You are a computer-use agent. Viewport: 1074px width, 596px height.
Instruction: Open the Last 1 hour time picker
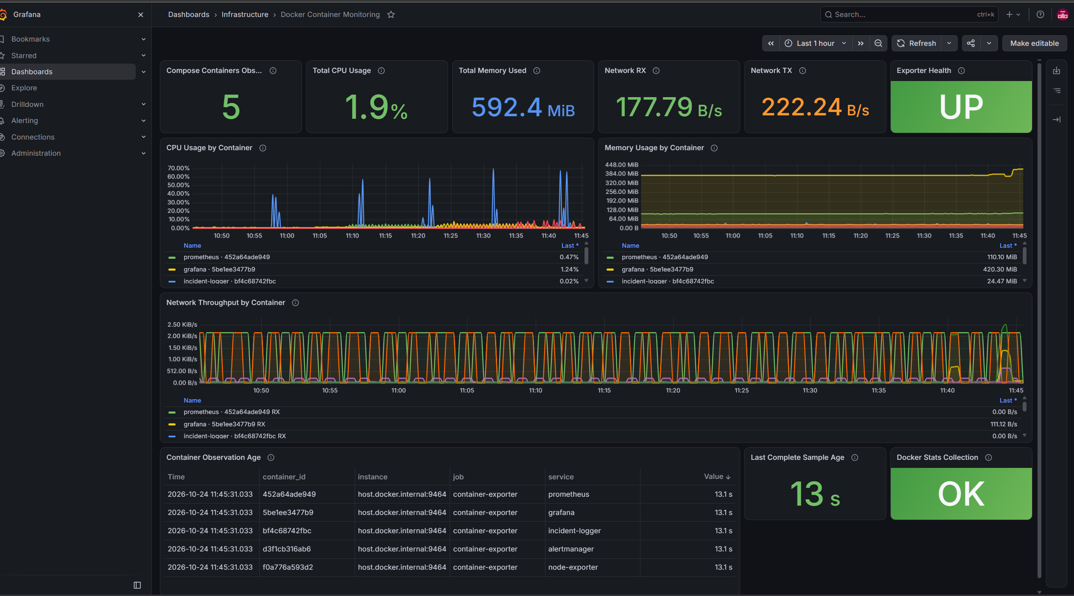point(815,43)
